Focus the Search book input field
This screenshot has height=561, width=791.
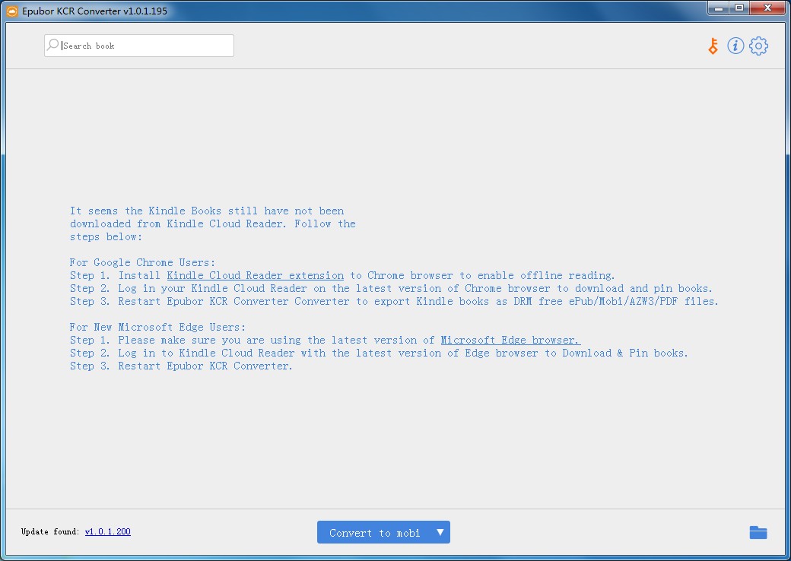145,46
